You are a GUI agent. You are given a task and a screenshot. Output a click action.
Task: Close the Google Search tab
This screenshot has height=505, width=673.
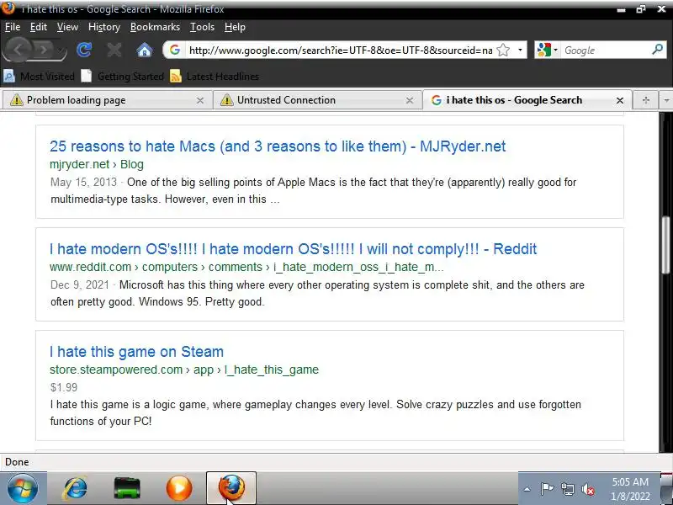(620, 100)
